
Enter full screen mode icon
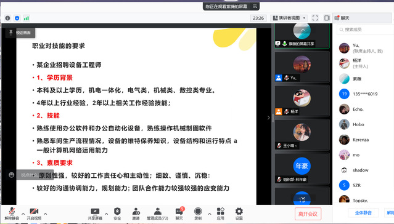[x=315, y=18]
